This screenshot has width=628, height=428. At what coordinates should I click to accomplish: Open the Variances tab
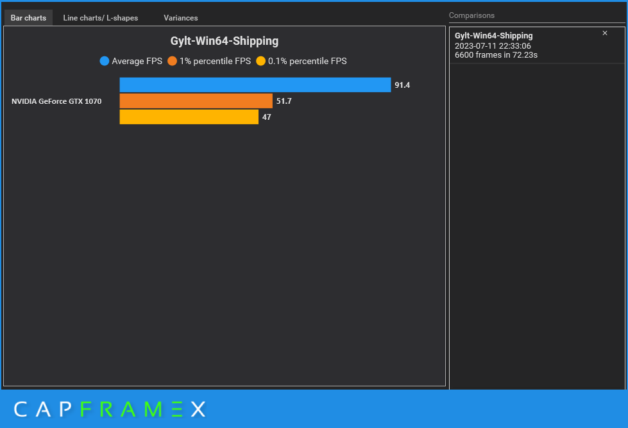(x=181, y=17)
